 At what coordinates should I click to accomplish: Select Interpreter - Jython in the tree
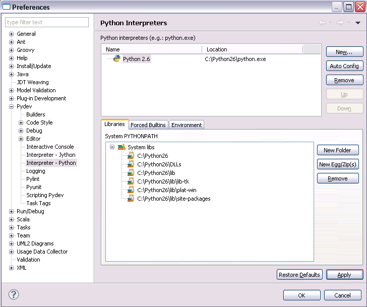(51, 155)
